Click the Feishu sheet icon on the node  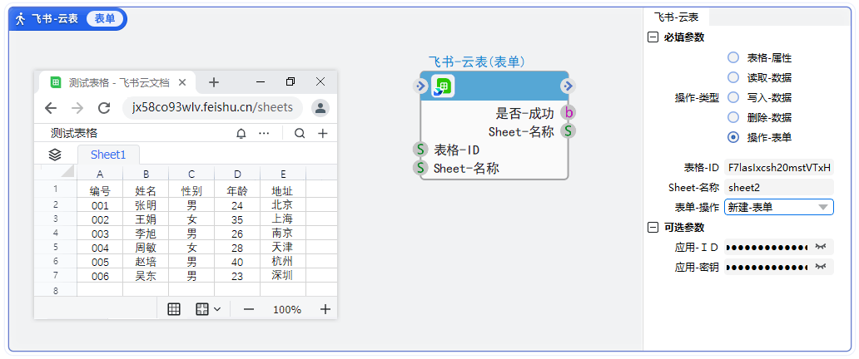(x=443, y=86)
